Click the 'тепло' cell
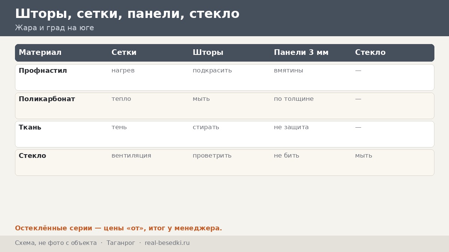Viewport: 449px width, 252px height. point(121,99)
